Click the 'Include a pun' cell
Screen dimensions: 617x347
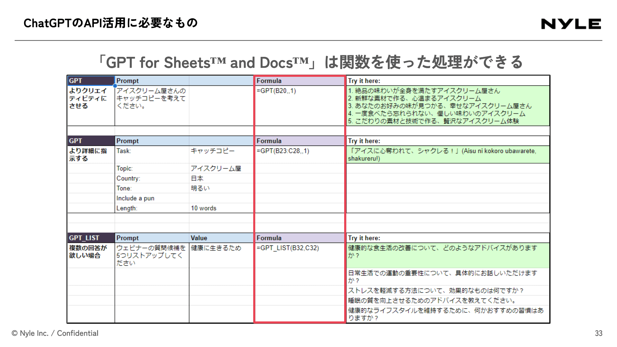point(152,198)
